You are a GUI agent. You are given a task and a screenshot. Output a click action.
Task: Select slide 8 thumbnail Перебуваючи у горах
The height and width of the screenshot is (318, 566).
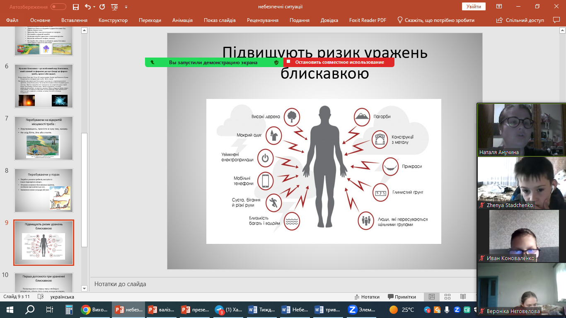(44, 190)
